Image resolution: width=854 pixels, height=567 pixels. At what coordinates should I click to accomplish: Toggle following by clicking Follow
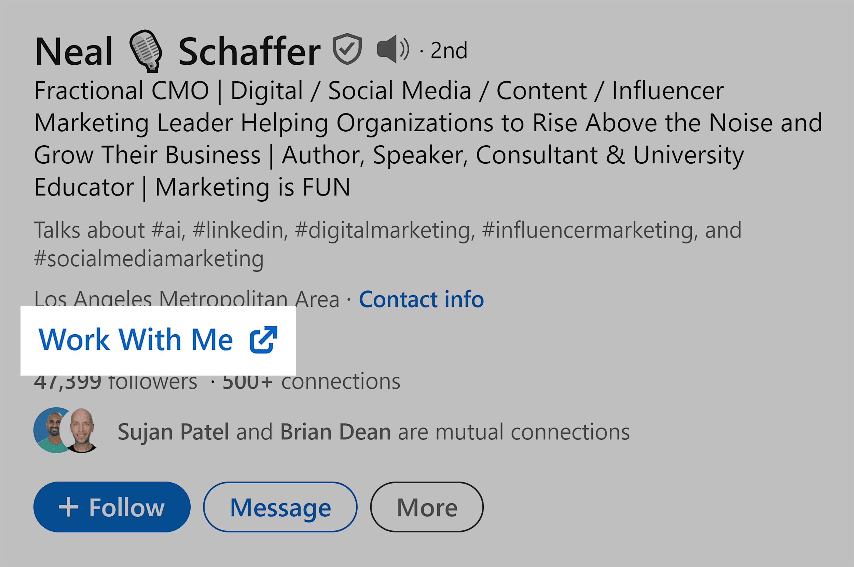112,507
